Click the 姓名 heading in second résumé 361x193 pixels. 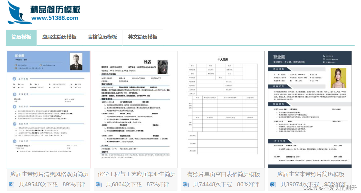click(x=148, y=62)
